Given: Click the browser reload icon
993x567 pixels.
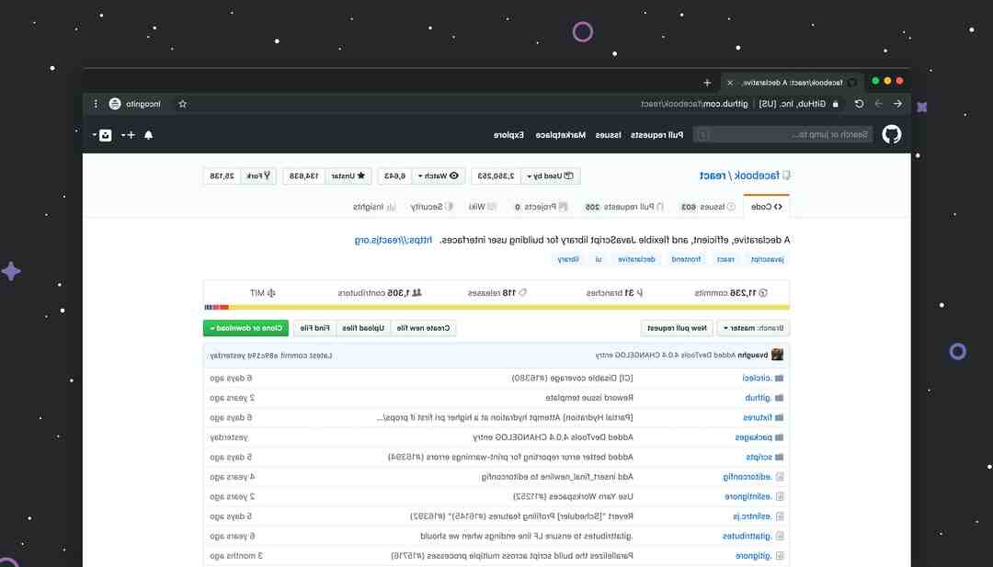Looking at the screenshot, I should click(859, 104).
